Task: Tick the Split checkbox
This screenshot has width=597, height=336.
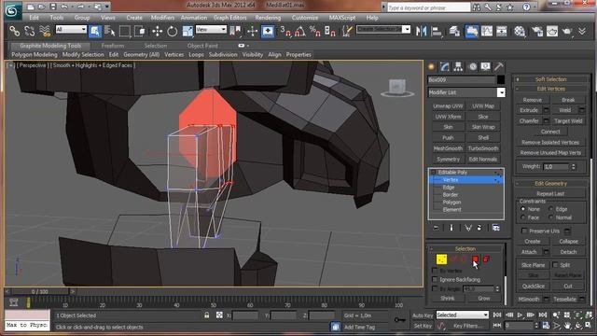Action: click(x=555, y=265)
